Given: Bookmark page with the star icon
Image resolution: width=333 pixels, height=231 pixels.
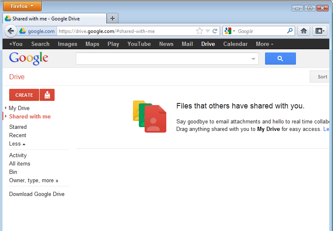Looking at the screenshot, I should tap(199, 31).
